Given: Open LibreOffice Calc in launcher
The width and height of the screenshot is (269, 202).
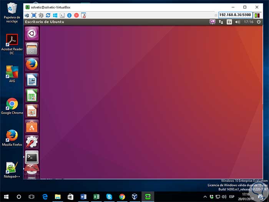Looking at the screenshot, I should pyautogui.click(x=32, y=95).
